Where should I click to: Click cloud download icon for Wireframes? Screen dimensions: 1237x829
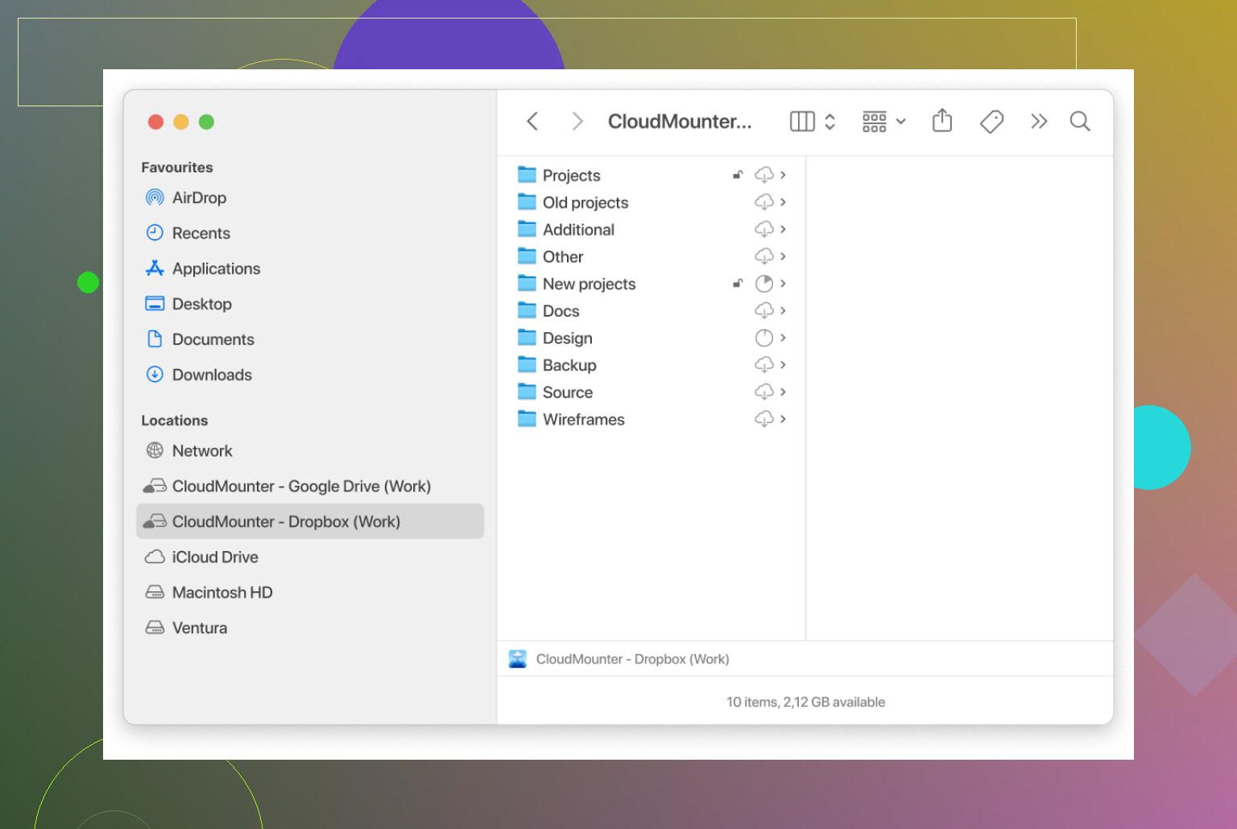point(764,419)
